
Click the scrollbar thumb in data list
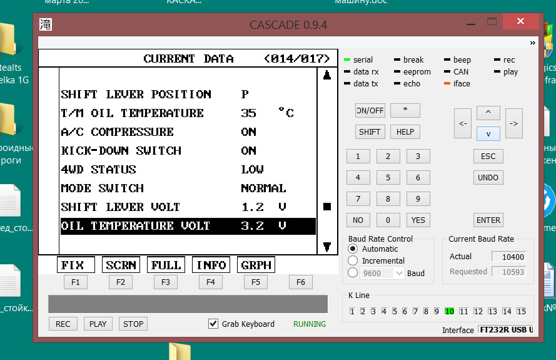327,207
